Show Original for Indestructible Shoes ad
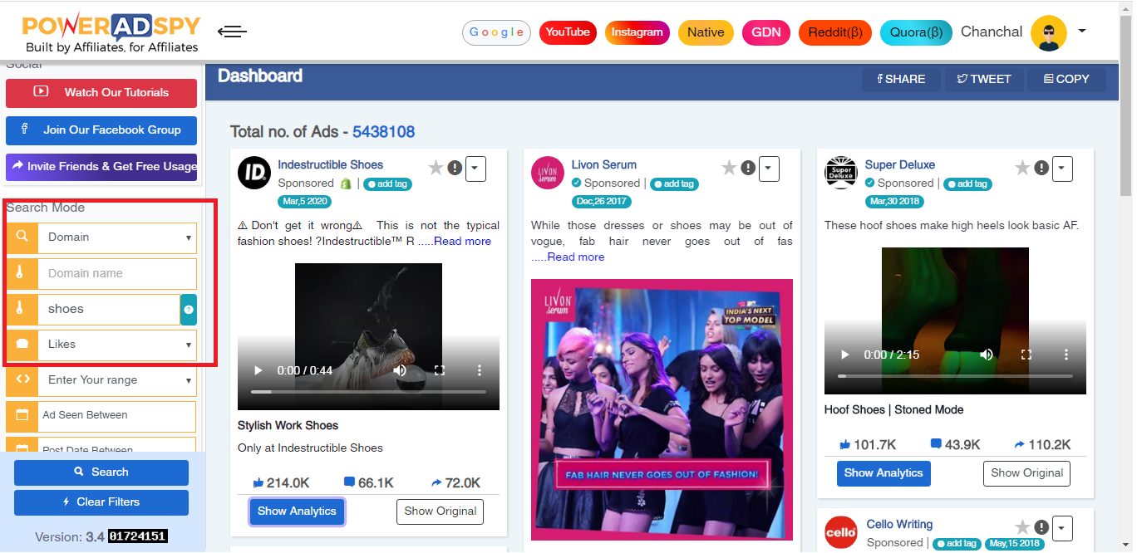Image resolution: width=1137 pixels, height=553 pixels. tap(441, 511)
